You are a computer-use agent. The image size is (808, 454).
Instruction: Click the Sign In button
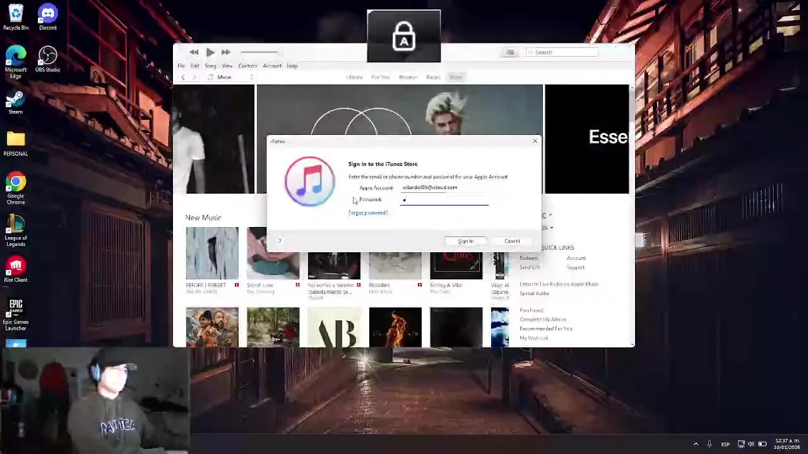click(465, 242)
